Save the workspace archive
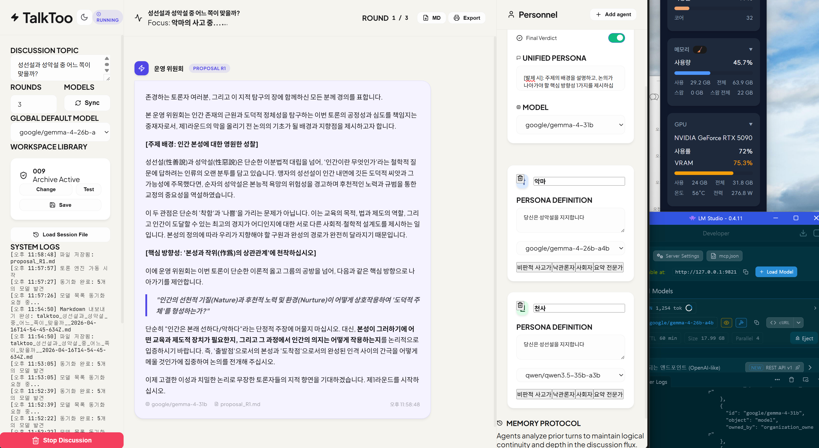 pyautogui.click(x=61, y=205)
